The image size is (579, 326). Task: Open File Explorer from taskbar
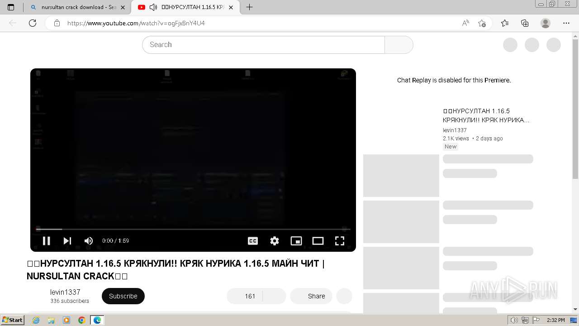[x=51, y=320]
